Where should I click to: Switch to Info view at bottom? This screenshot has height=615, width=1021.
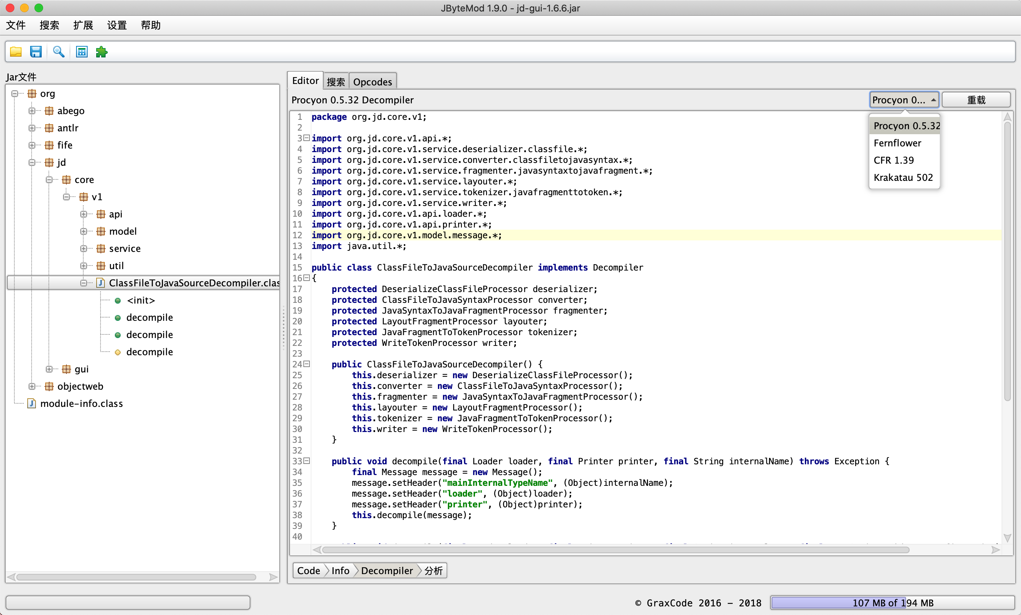[x=340, y=571]
